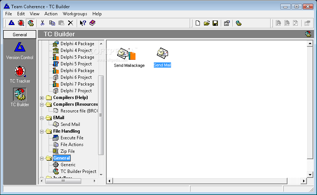
Task: Click the right pane scroll down arrow
Action: pos(310,175)
